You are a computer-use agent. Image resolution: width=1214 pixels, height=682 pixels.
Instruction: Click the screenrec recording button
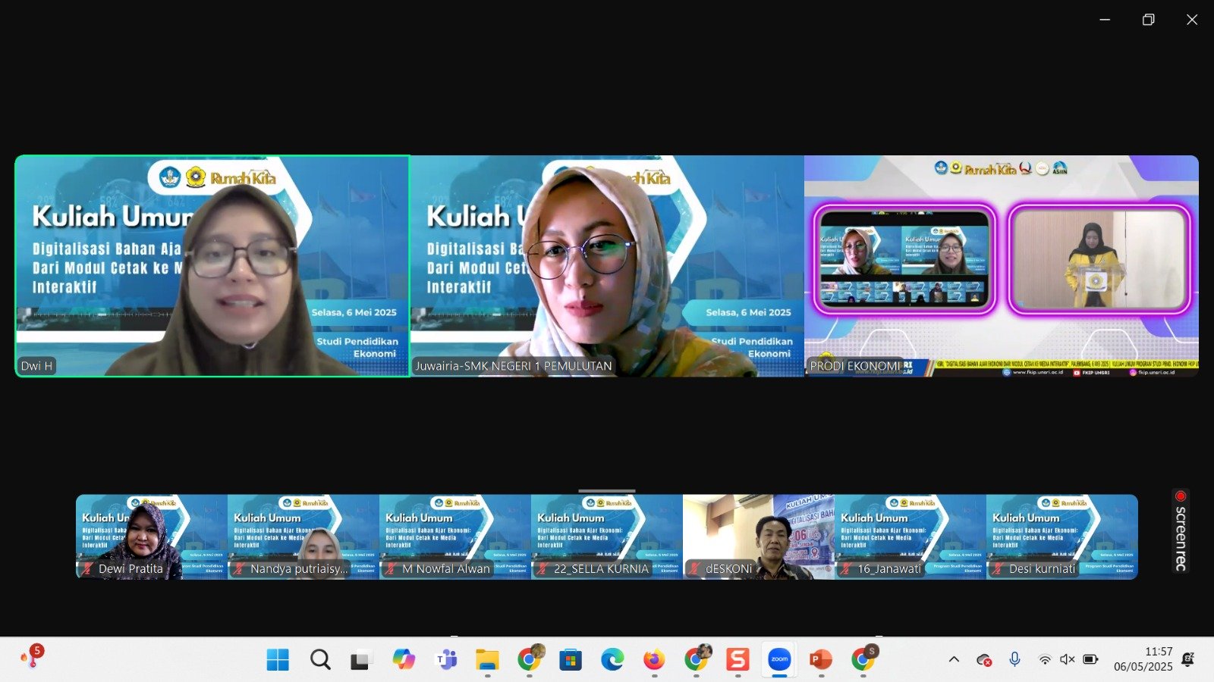[1181, 530]
